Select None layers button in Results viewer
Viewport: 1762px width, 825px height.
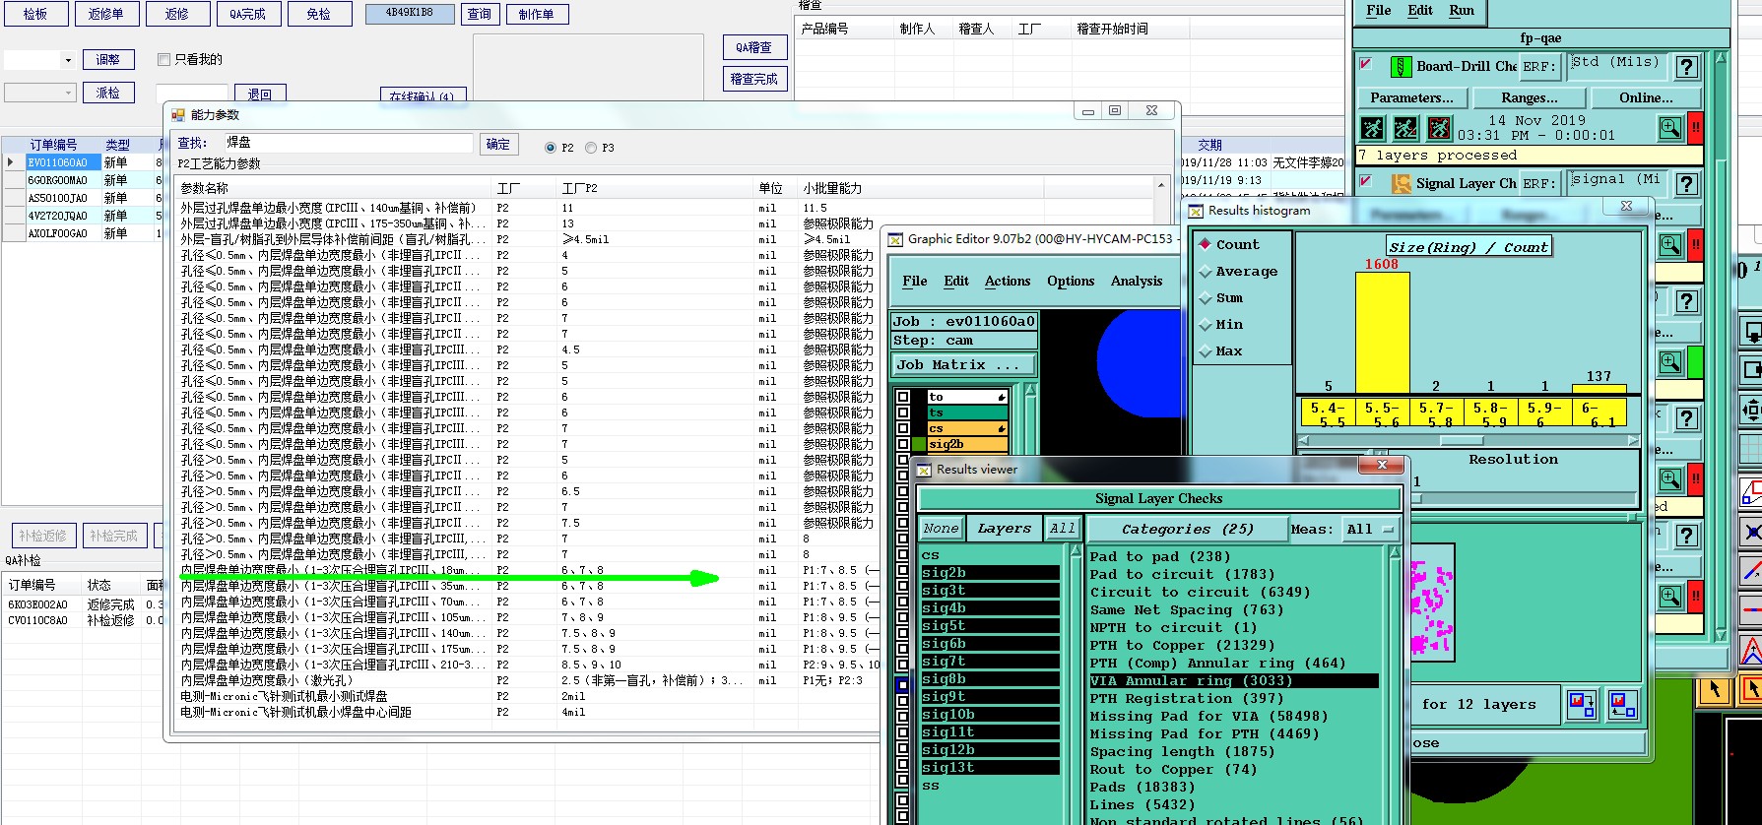(x=941, y=529)
